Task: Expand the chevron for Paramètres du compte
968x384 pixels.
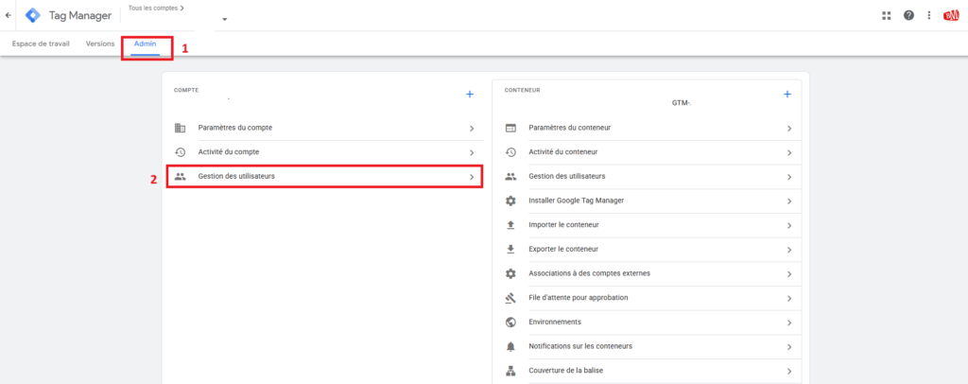Action: (472, 129)
